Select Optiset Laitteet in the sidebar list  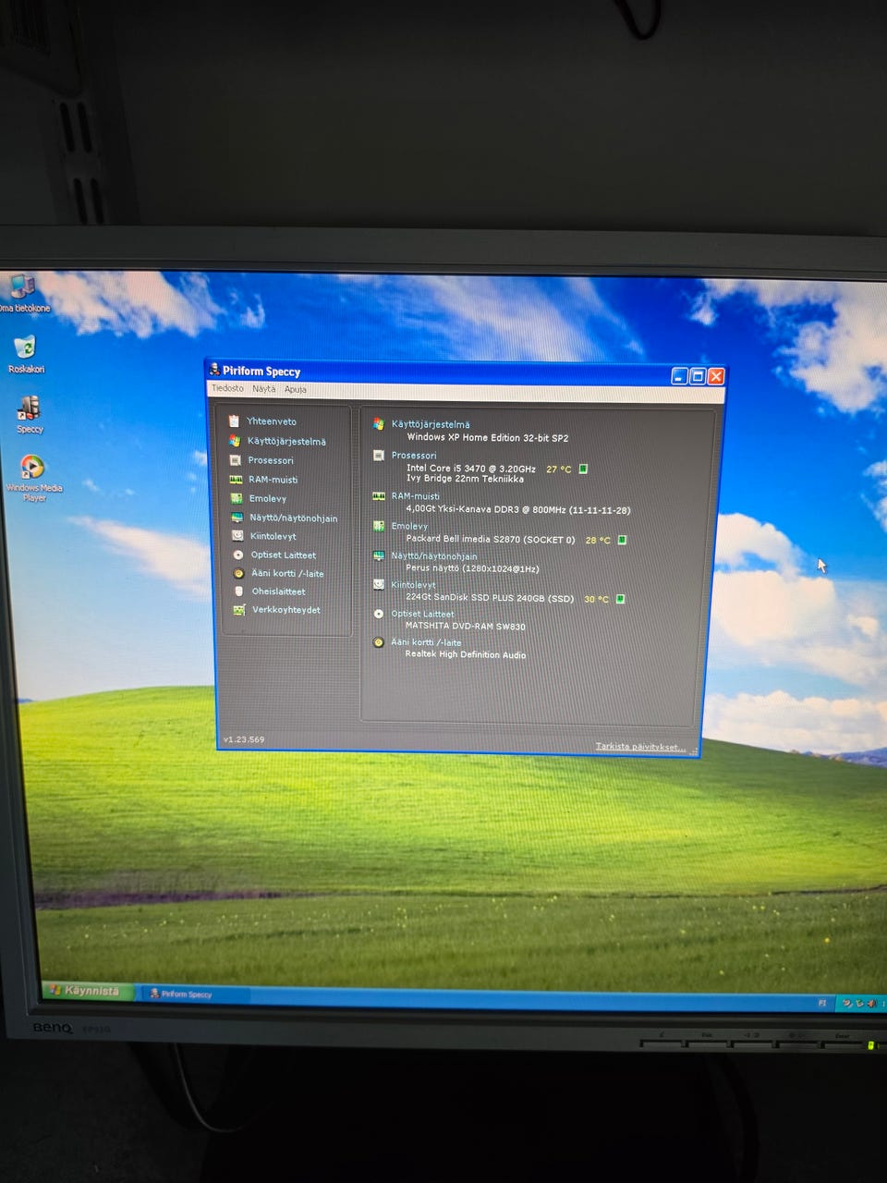click(284, 555)
